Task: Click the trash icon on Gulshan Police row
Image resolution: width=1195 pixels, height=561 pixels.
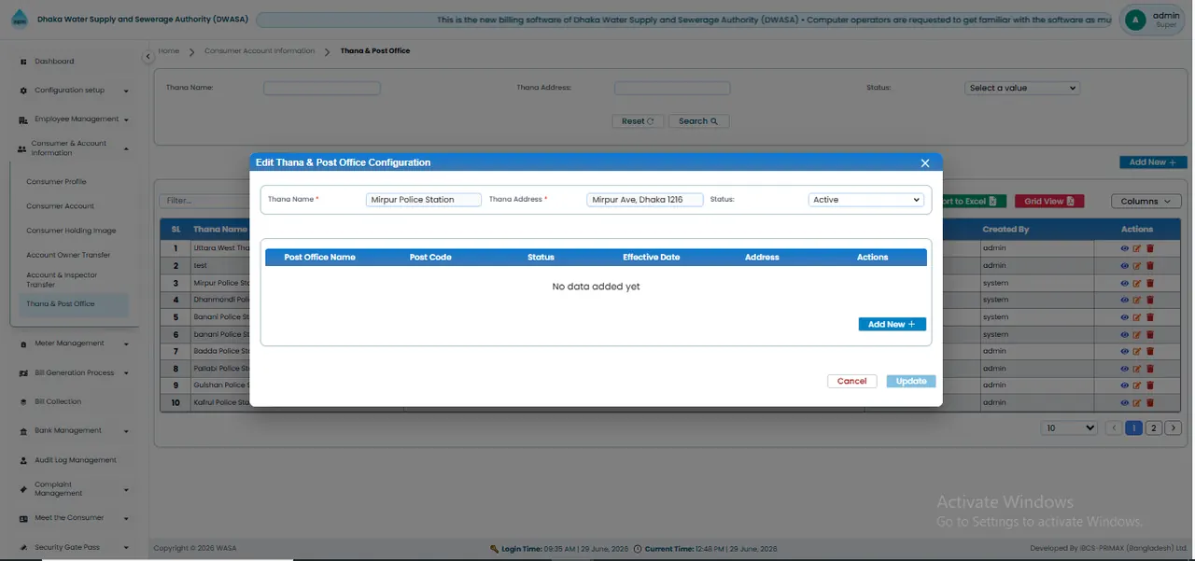Action: click(x=1150, y=386)
